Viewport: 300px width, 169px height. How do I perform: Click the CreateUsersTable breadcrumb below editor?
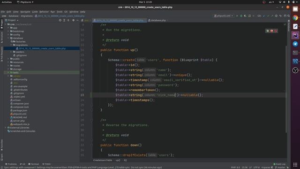tap(102, 160)
